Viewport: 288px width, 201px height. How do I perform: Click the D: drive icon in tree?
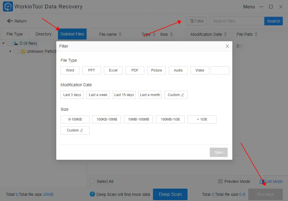click(16, 43)
